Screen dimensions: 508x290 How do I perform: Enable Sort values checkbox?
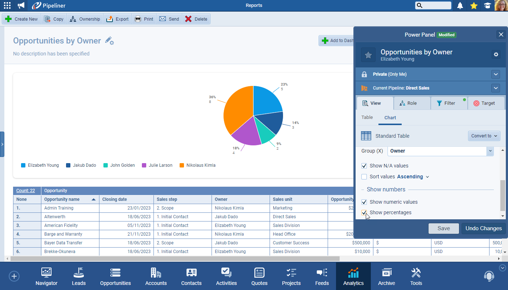pos(364,177)
